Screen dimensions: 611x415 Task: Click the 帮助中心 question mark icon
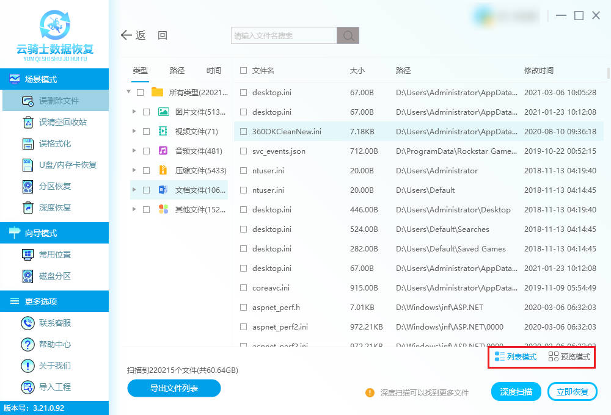(27, 344)
